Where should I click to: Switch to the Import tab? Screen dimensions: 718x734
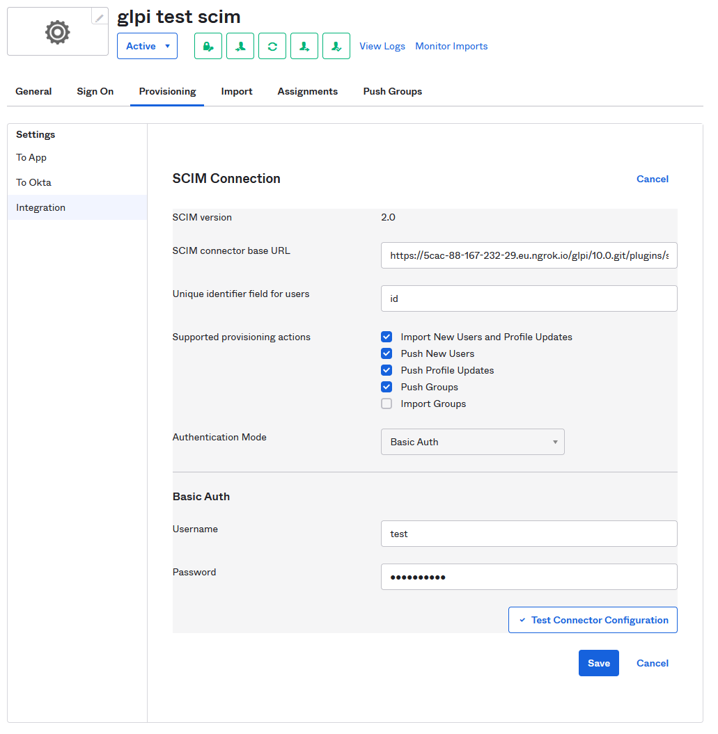pyautogui.click(x=237, y=91)
